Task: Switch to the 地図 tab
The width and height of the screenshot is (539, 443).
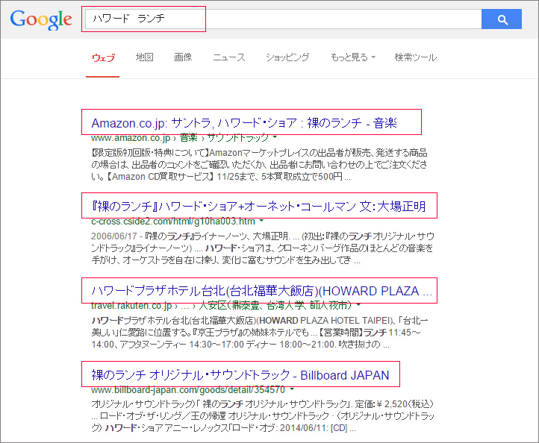Action: [x=144, y=57]
